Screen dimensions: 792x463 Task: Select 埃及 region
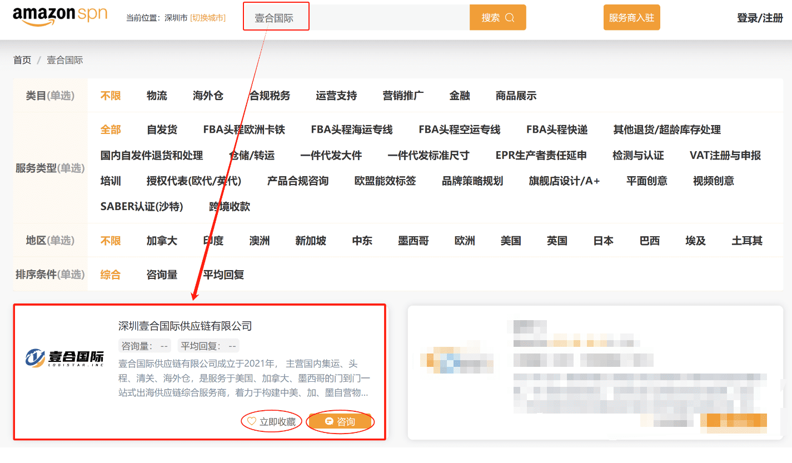696,241
